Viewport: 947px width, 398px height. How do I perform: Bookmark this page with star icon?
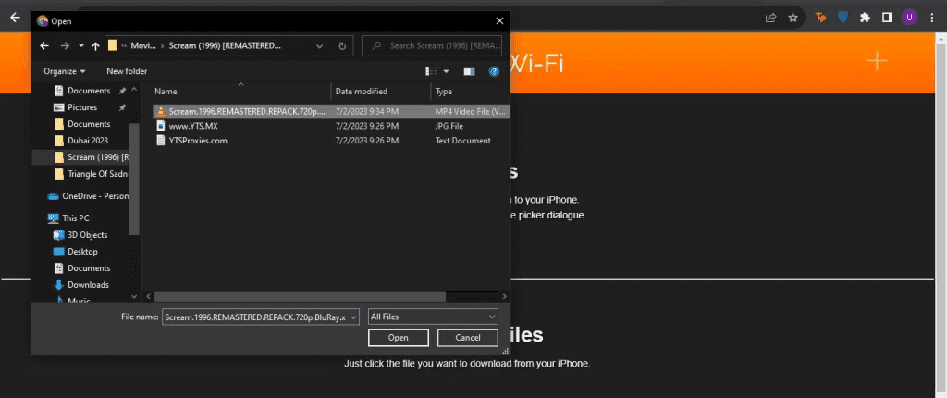[793, 18]
